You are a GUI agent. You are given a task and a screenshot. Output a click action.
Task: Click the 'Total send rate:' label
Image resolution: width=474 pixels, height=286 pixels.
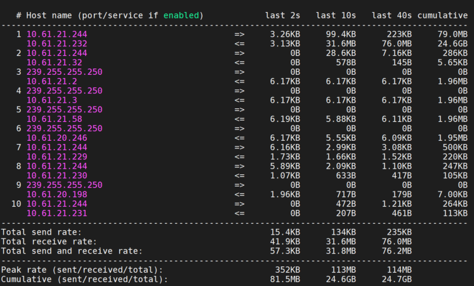41,232
